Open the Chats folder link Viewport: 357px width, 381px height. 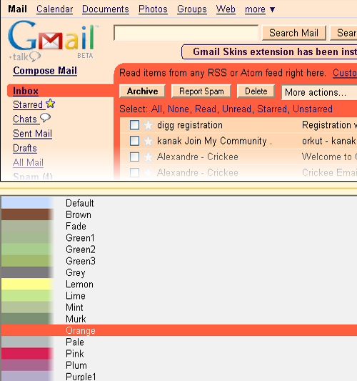tap(25, 119)
